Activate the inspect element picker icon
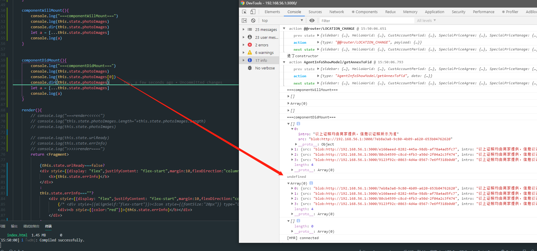Screen dimensions: 537x251 244,12
